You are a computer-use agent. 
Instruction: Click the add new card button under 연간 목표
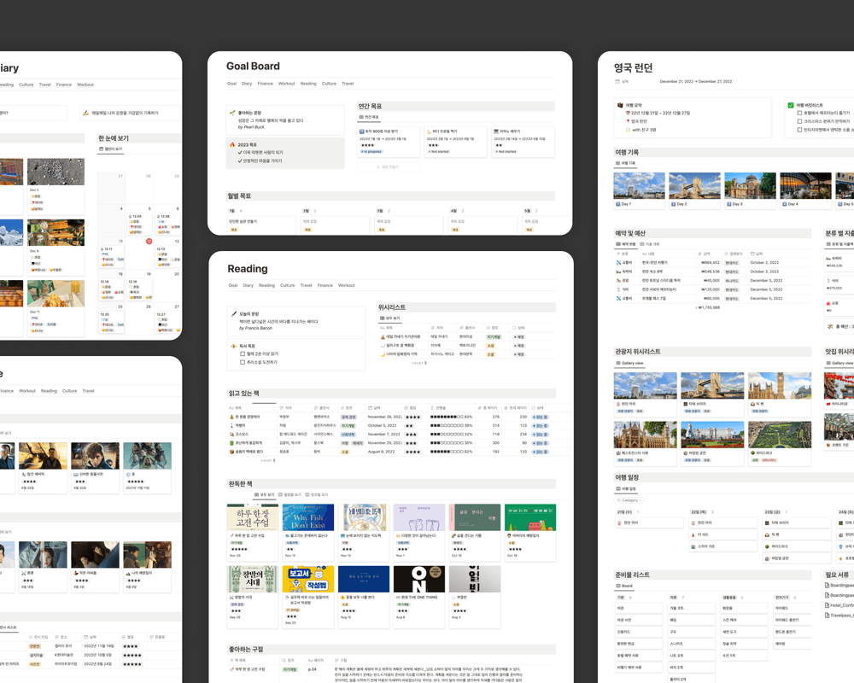coord(390,167)
